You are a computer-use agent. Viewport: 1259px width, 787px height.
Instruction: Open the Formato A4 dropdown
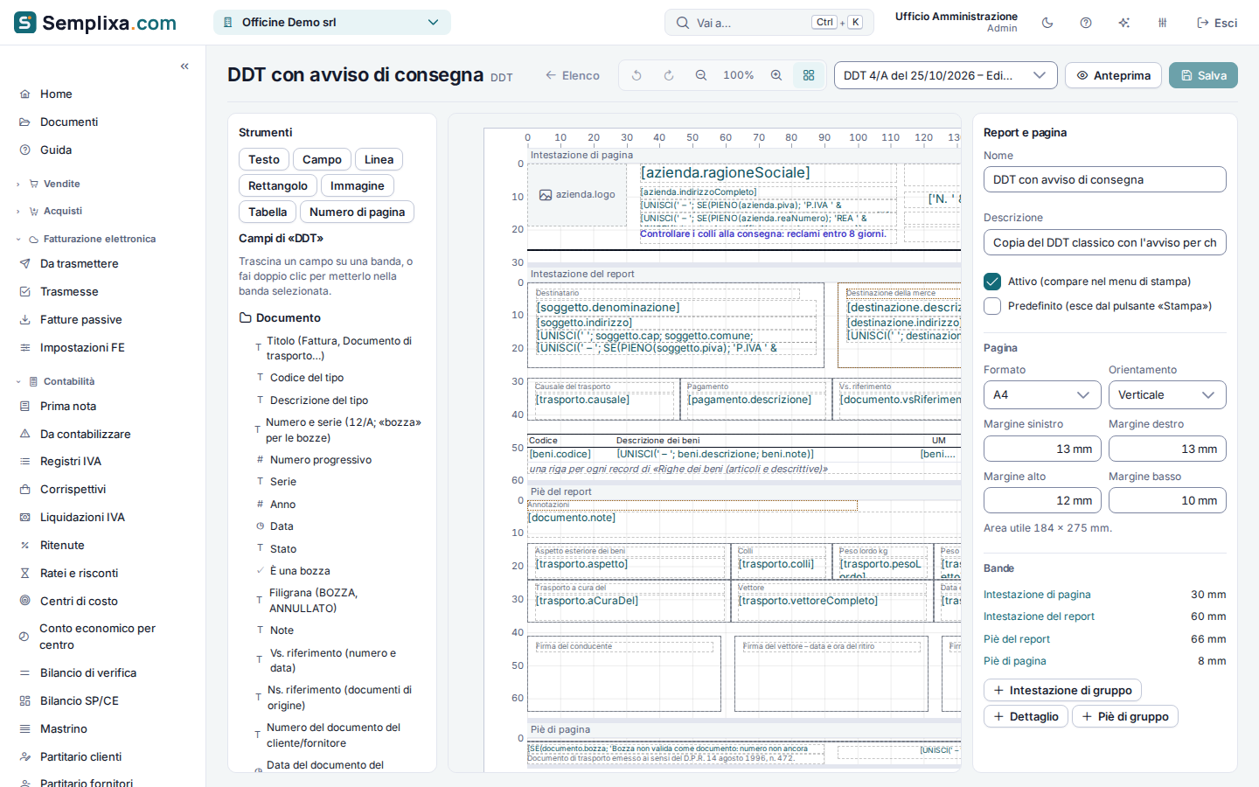tap(1042, 395)
